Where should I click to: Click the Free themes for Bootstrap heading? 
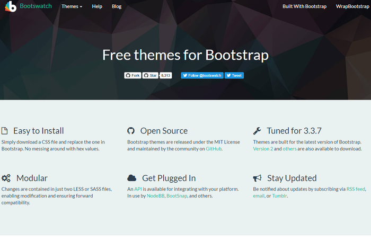[x=185, y=55]
